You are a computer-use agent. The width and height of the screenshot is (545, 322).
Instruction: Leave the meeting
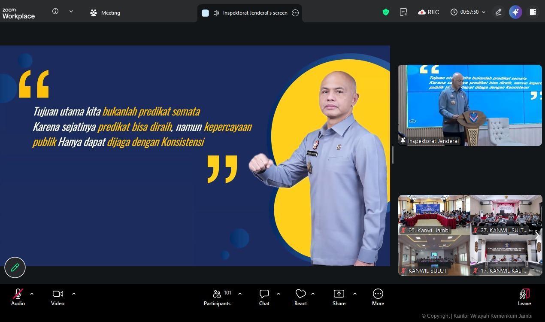[524, 297]
